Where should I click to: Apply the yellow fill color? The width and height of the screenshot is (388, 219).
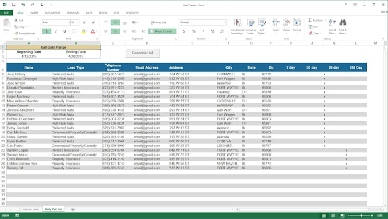click(x=83, y=31)
